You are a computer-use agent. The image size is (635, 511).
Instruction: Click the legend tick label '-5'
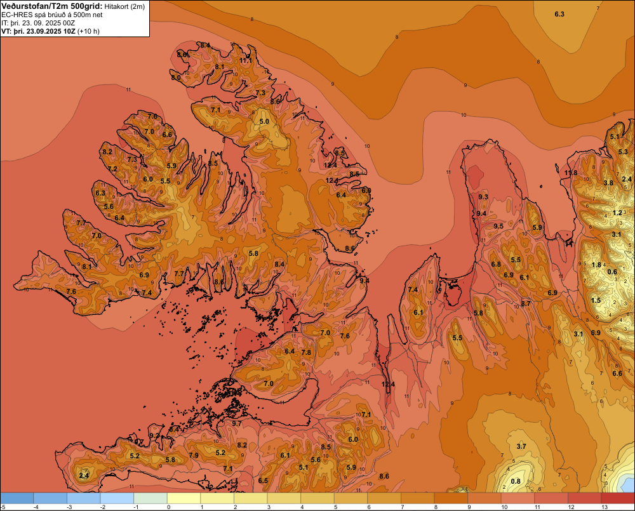pyautogui.click(x=3, y=507)
